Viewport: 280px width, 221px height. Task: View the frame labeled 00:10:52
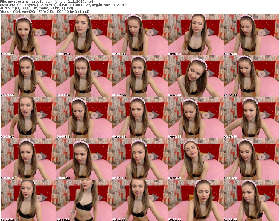28,200
